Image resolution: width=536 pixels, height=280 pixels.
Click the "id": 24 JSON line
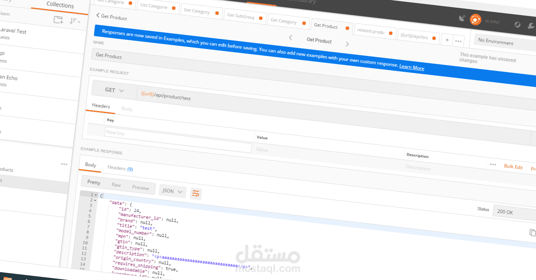click(130, 210)
